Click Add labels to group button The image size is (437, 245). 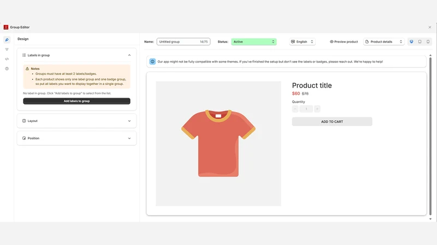coord(76,101)
